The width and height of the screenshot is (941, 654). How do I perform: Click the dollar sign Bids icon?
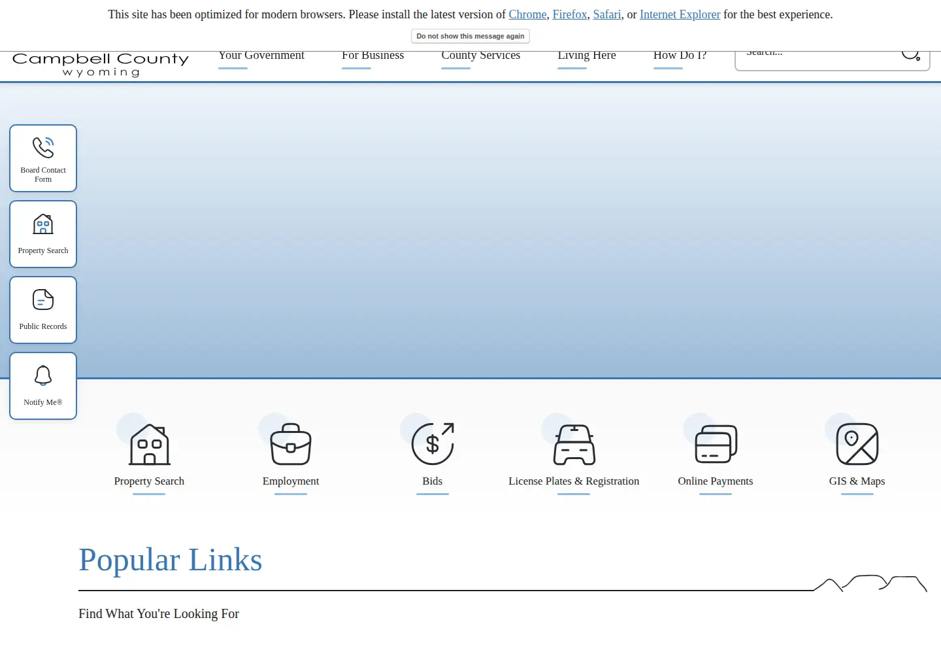coord(433,444)
